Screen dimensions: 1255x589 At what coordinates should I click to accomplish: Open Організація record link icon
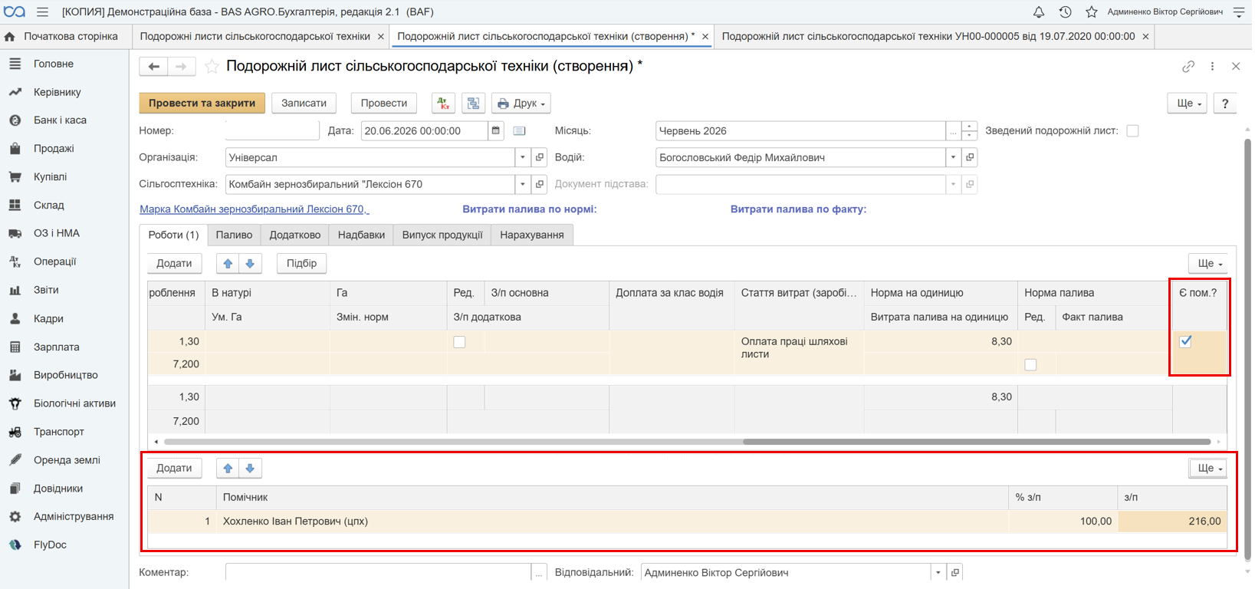point(540,157)
